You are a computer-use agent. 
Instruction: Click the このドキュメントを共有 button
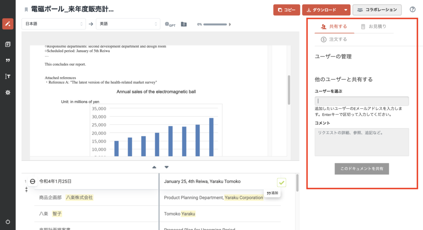361,169
